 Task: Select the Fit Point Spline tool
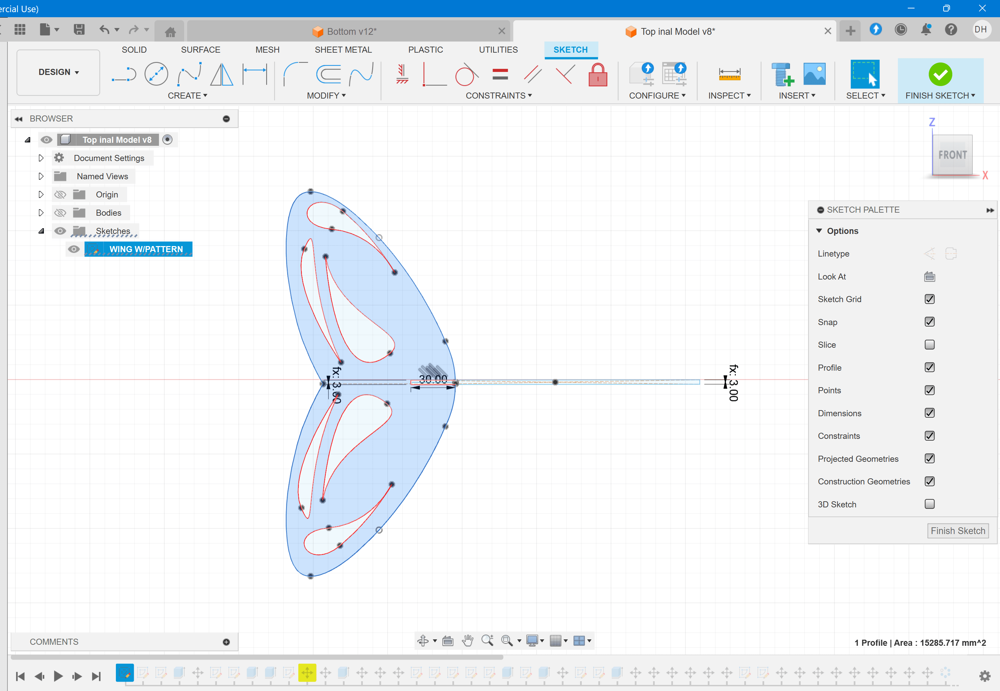[189, 74]
